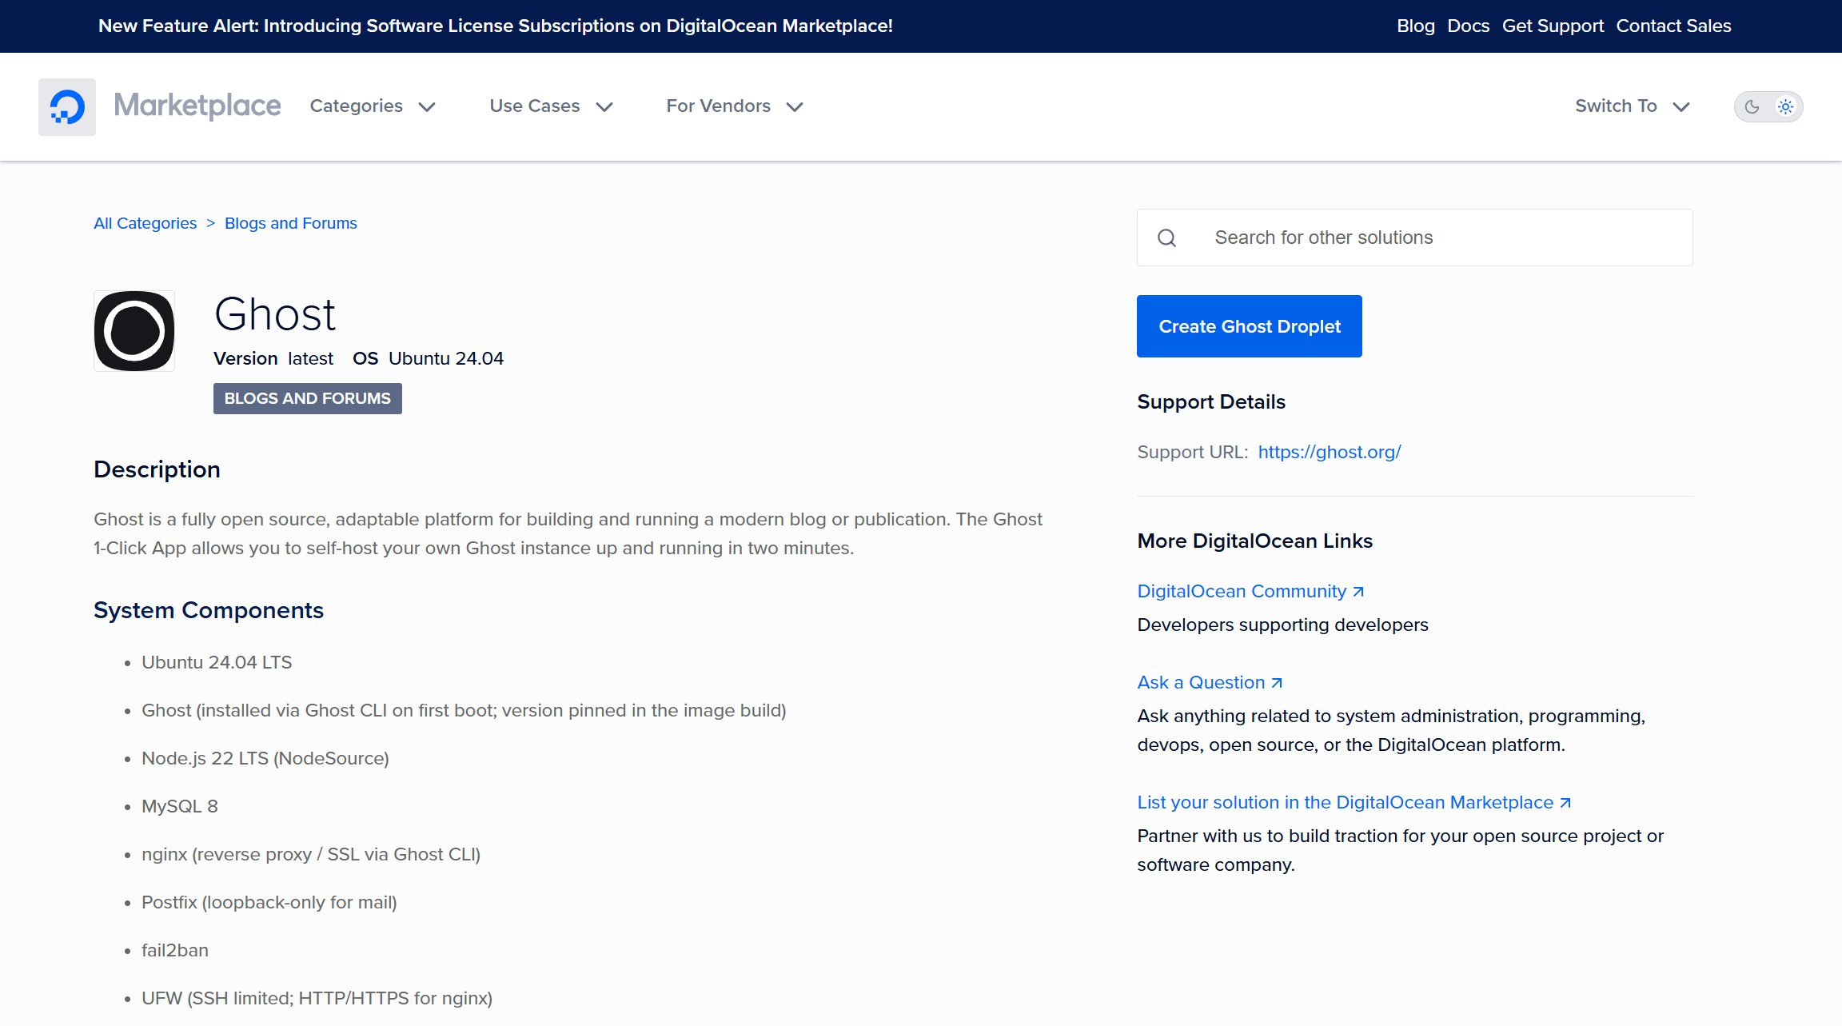Image resolution: width=1842 pixels, height=1026 pixels.
Task: Switch to dark mode moon icon
Action: (x=1752, y=106)
